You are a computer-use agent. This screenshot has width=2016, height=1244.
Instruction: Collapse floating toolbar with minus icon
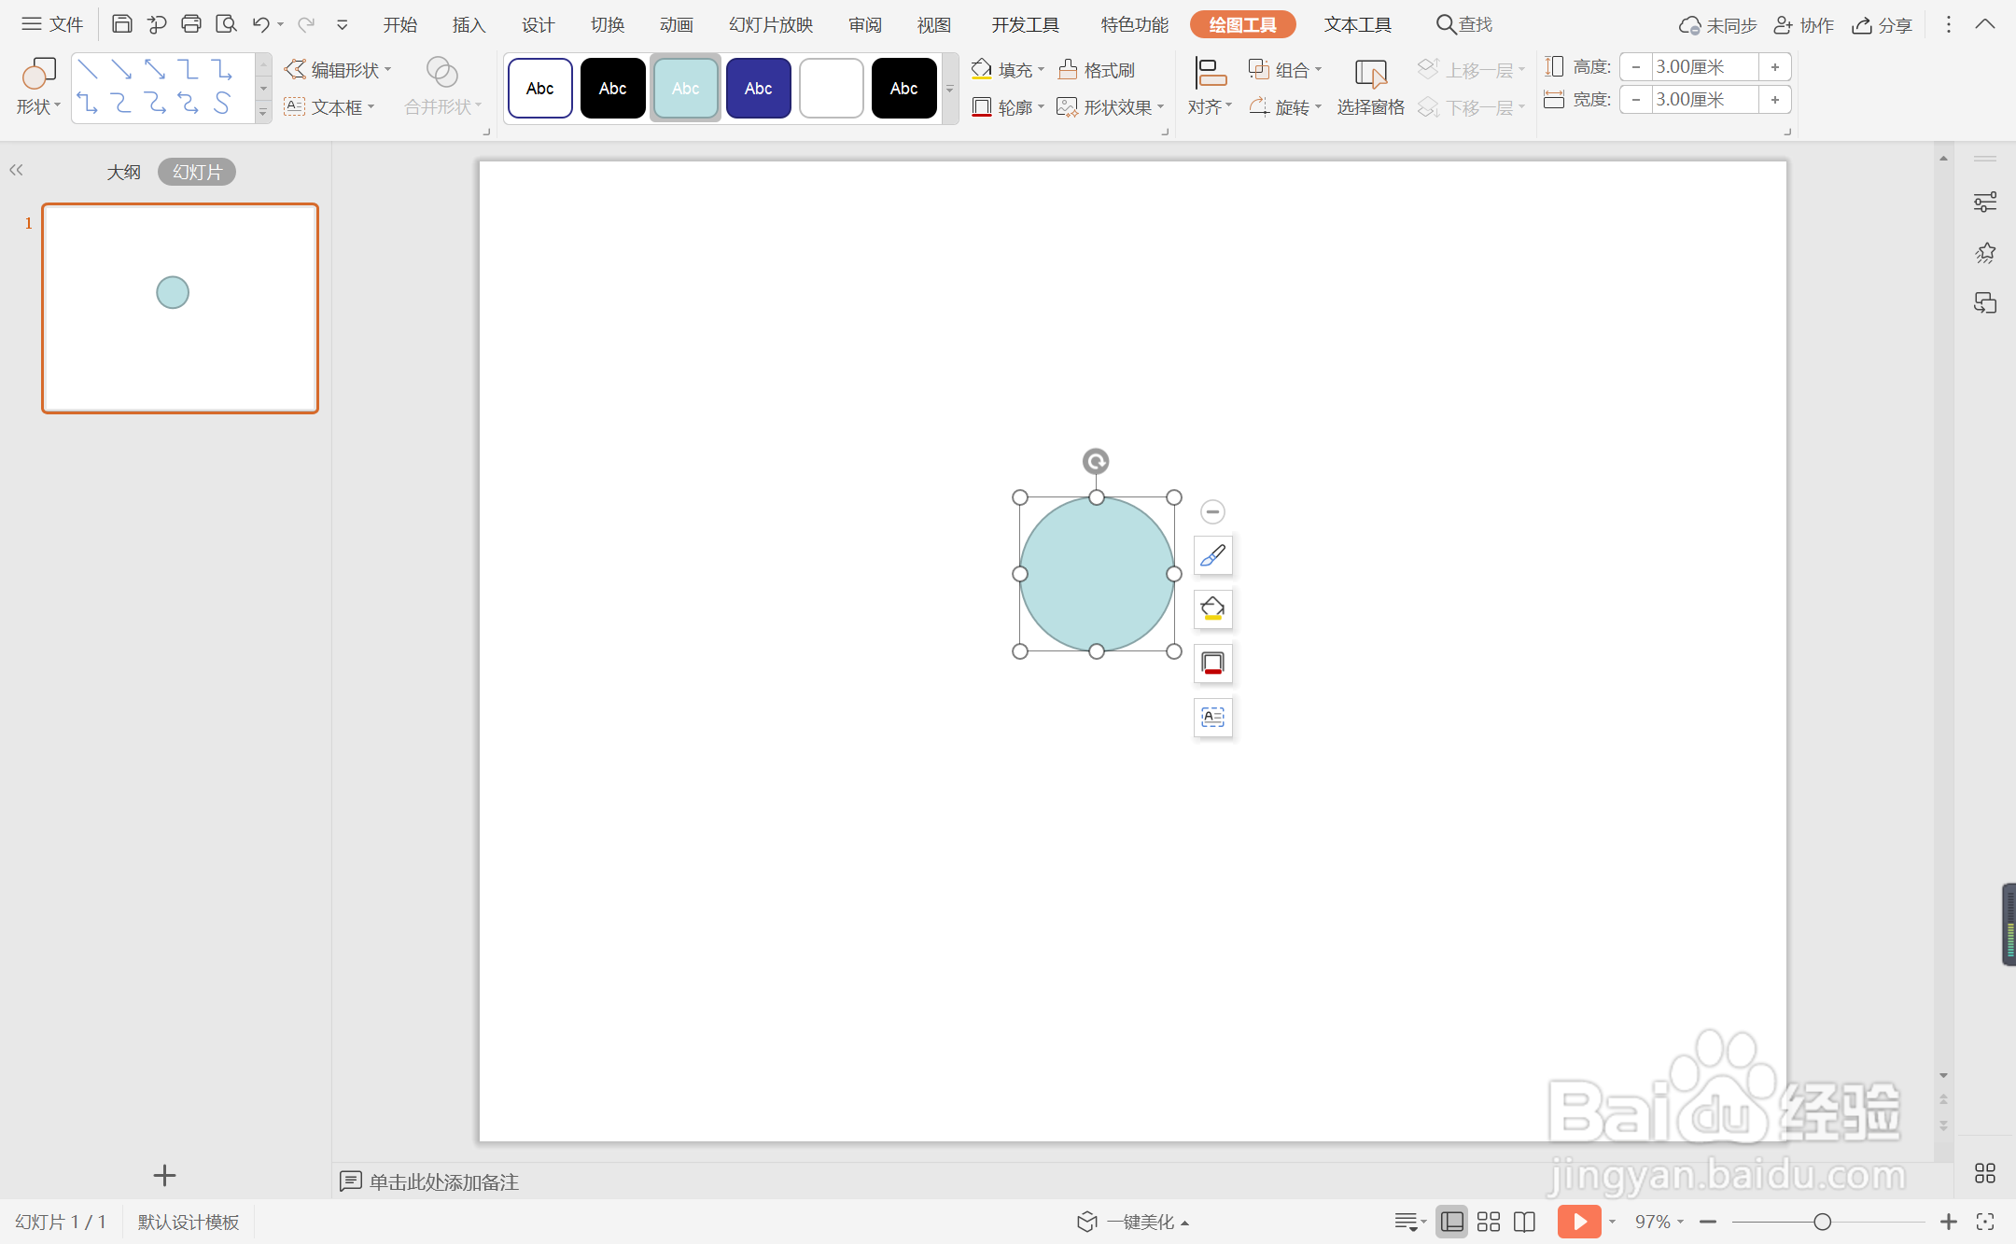[1212, 511]
